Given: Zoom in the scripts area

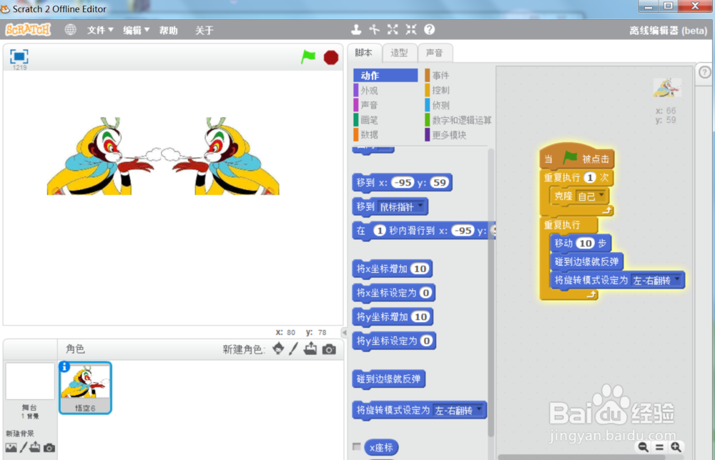Looking at the screenshot, I should 676,447.
